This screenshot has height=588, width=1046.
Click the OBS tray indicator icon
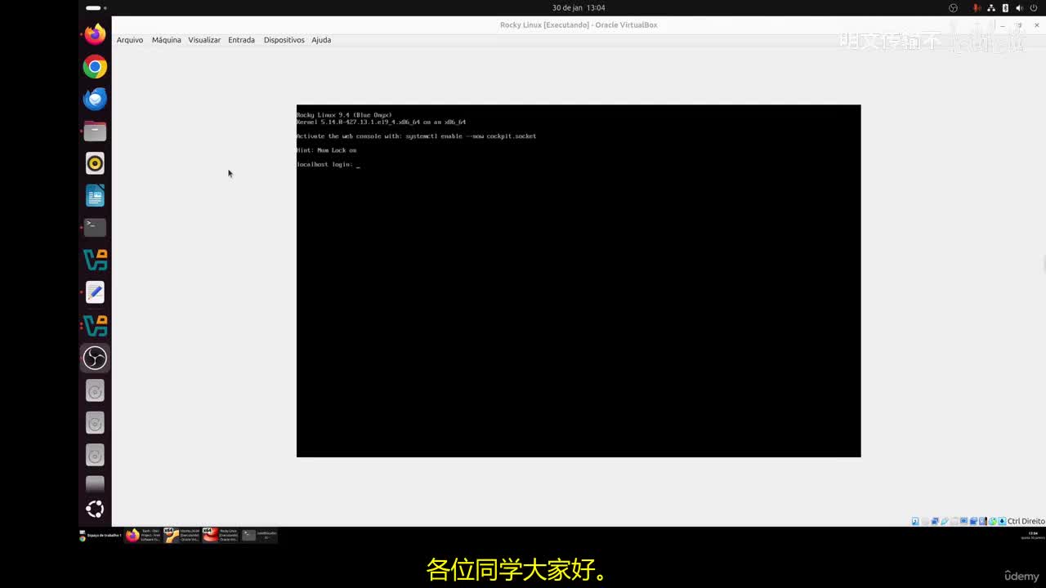[x=953, y=7]
